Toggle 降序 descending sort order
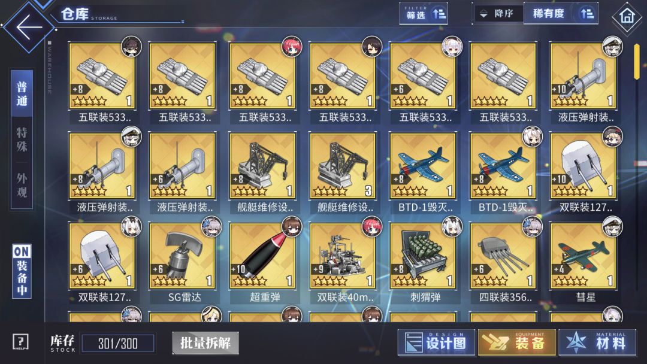Viewport: 647px width, 364px height. click(498, 14)
